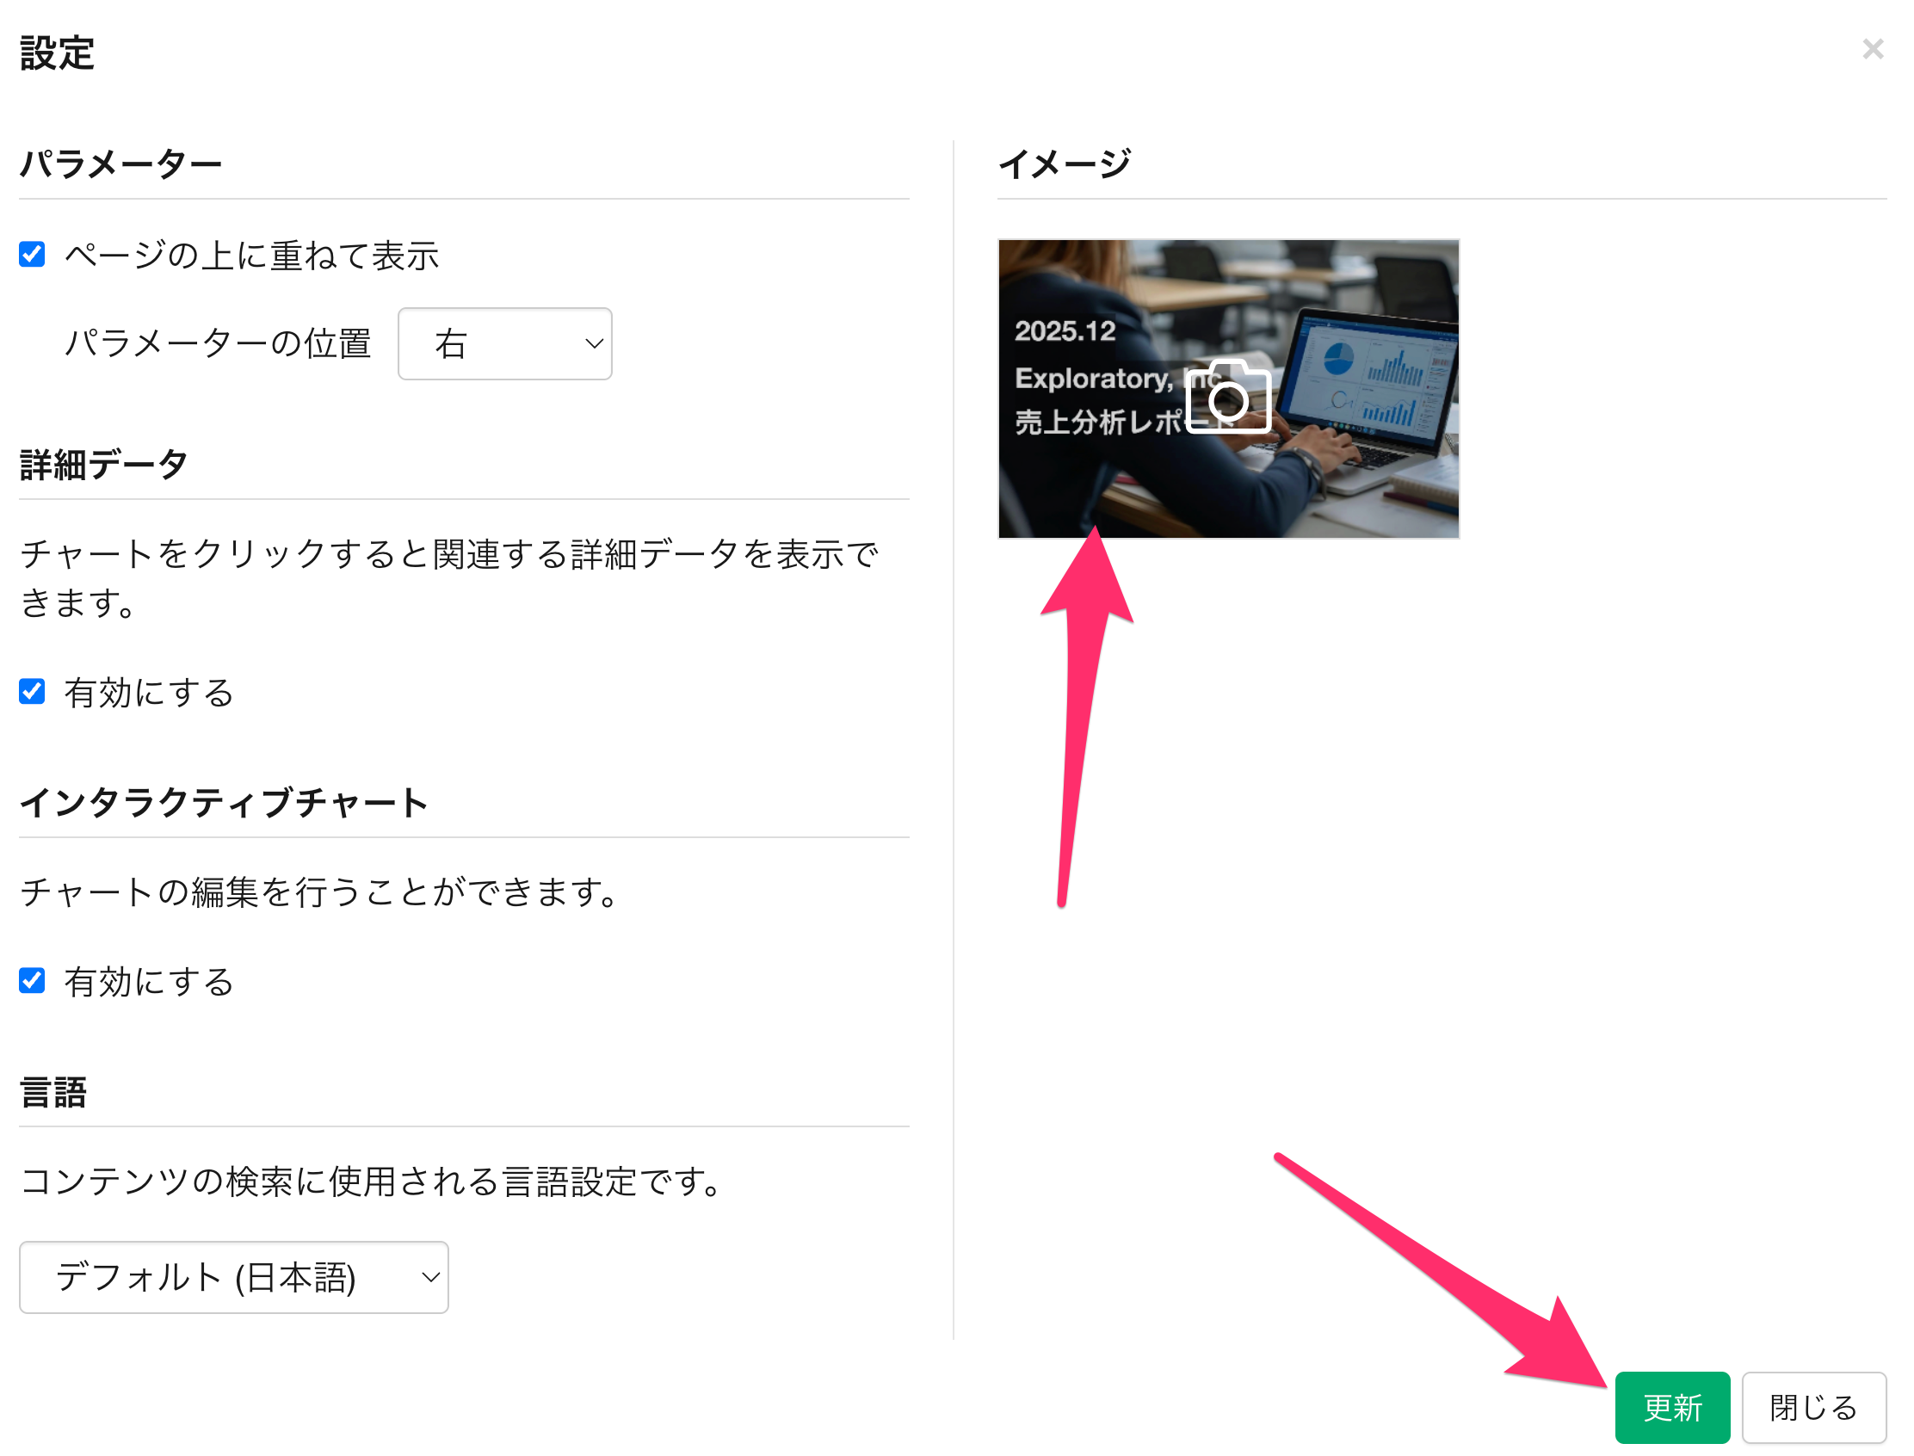Click the パラメーター section heading
1914x1456 pixels.
tap(120, 163)
